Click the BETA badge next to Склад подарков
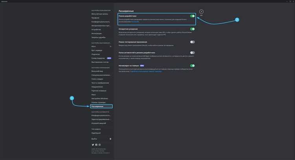This screenshot has height=160, width=295. pos(109,58)
